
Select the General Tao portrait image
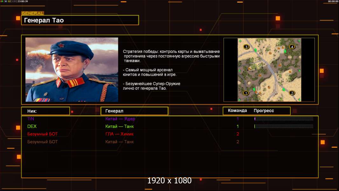pos(72,70)
